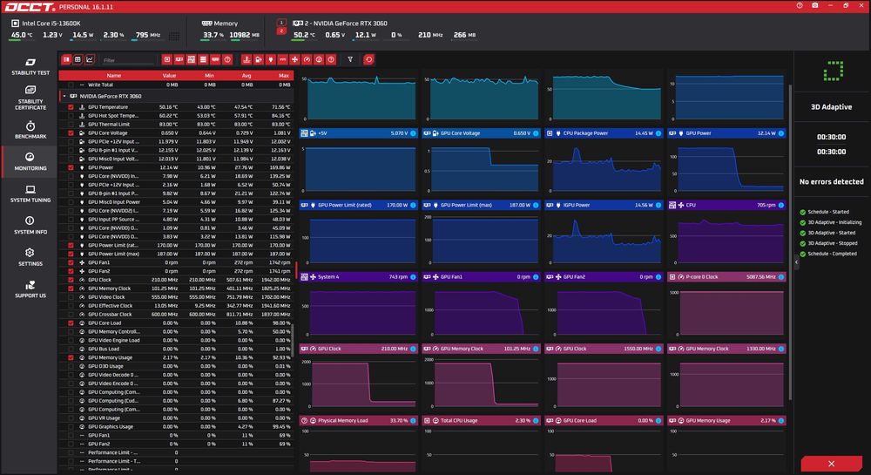Image resolution: width=871 pixels, height=475 pixels.
Task: Click the screenshot camera icon in title bar
Action: 815,5
